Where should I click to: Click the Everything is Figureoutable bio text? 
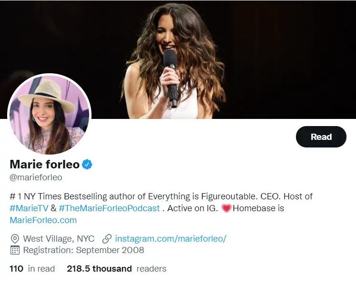coord(215,196)
